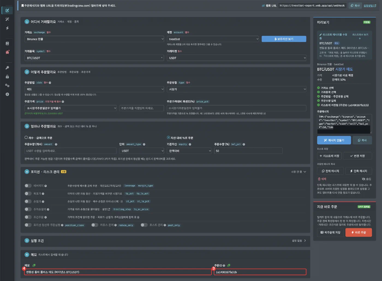Screen dimensions: 382x281
Task: Click help icon next to 주문방법
Action: (x=50, y=83)
